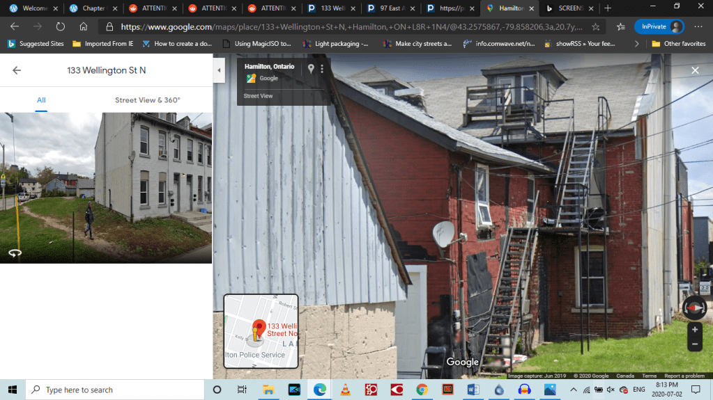The image size is (713, 400).
Task: Open the Other favorites folder
Action: (678, 43)
